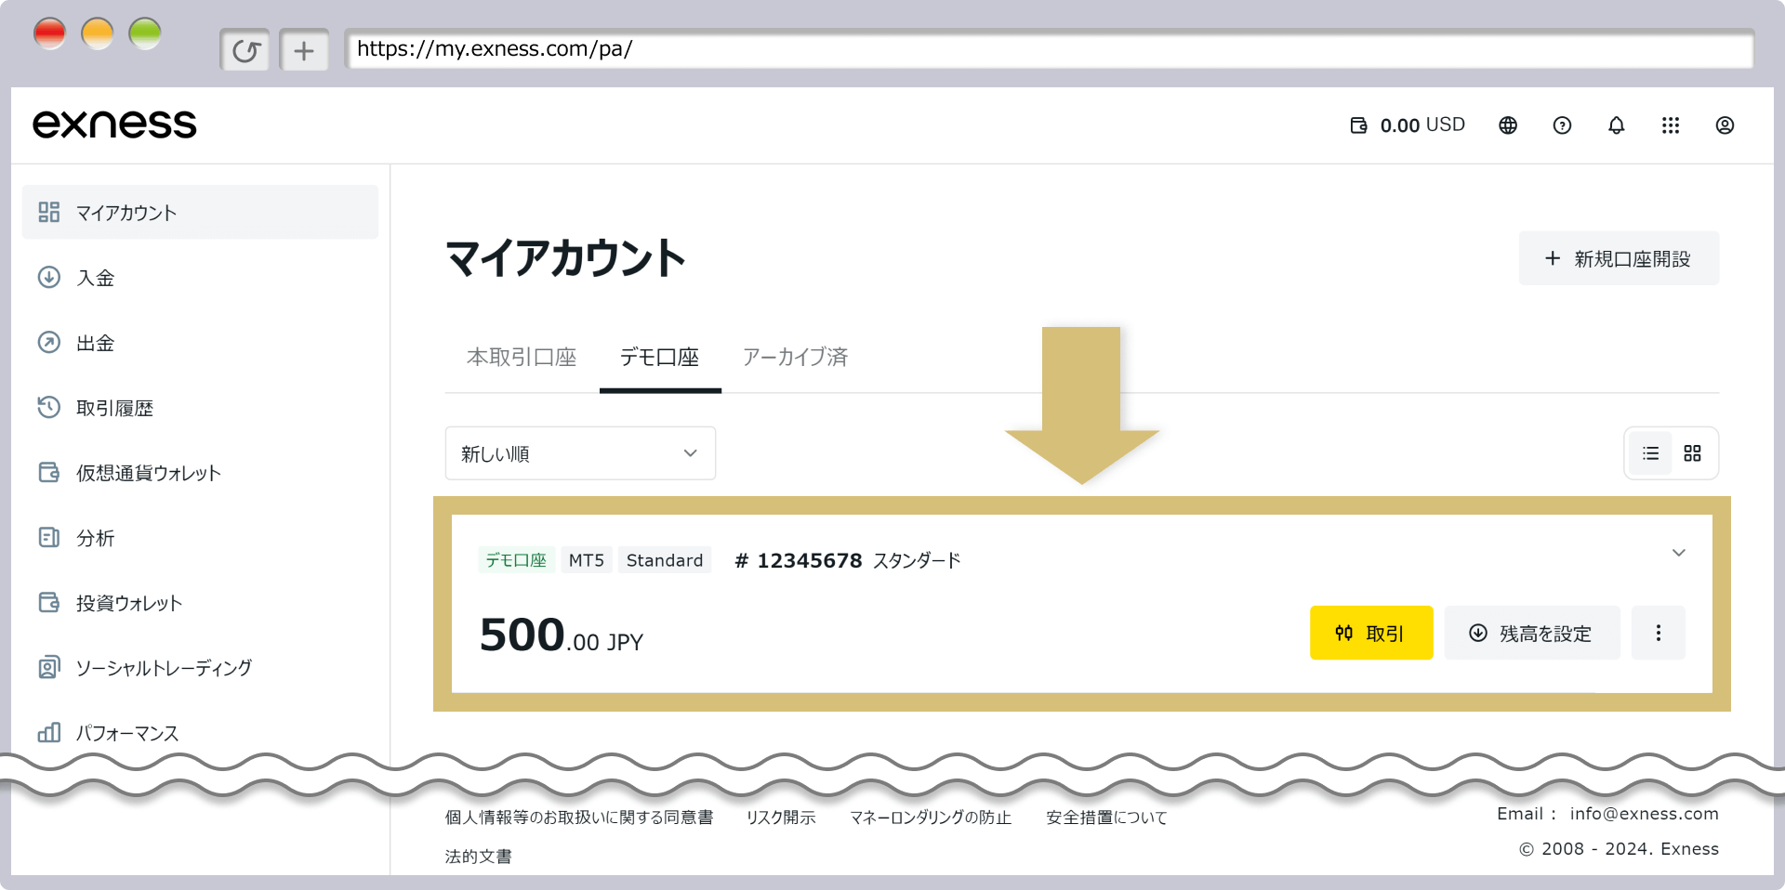
Task: Open 安全措置について footer link
Action: (1106, 818)
